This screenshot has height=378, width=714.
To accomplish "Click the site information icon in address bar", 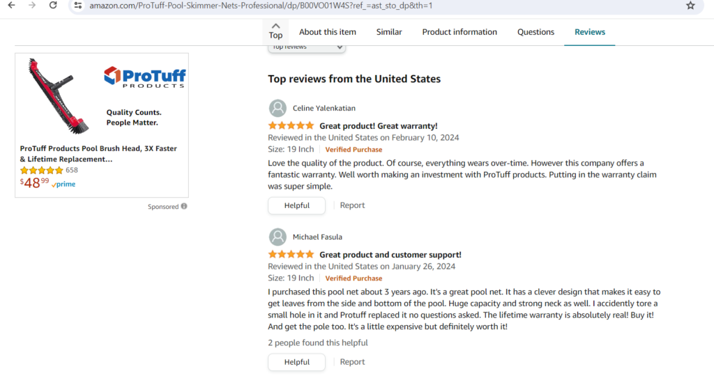I will pyautogui.click(x=77, y=6).
